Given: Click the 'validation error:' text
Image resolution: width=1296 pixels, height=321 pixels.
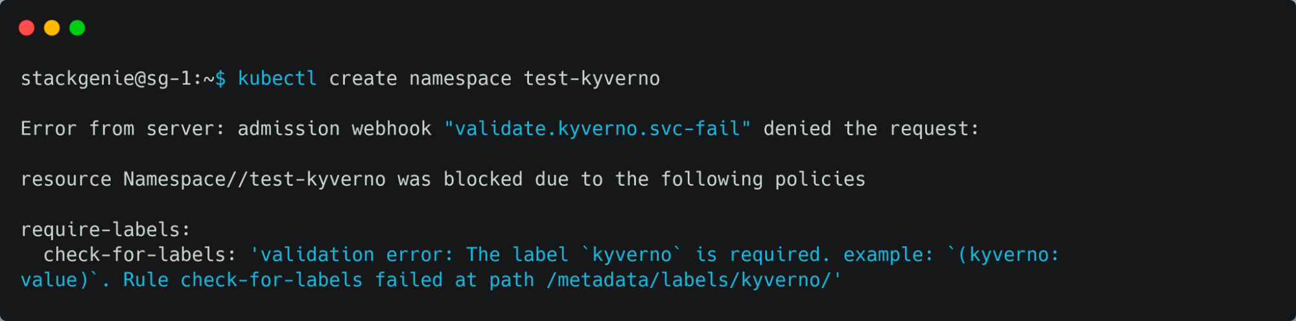Looking at the screenshot, I should (352, 254).
